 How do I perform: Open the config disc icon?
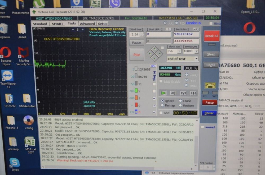[x=29, y=122]
